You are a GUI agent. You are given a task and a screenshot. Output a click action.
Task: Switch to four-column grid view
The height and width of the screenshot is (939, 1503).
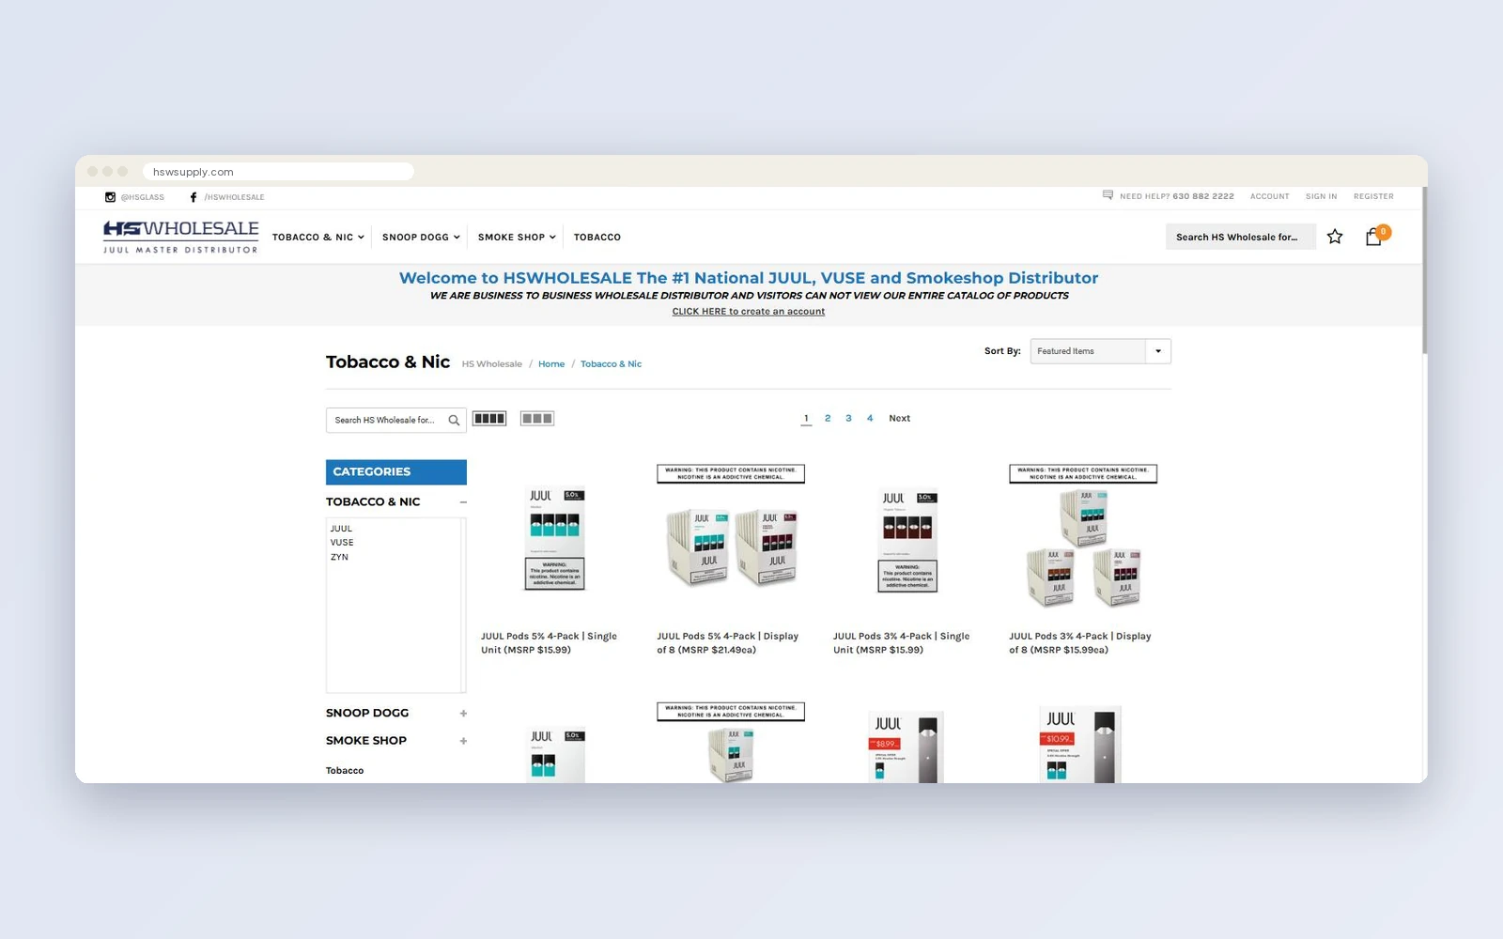[x=489, y=419]
